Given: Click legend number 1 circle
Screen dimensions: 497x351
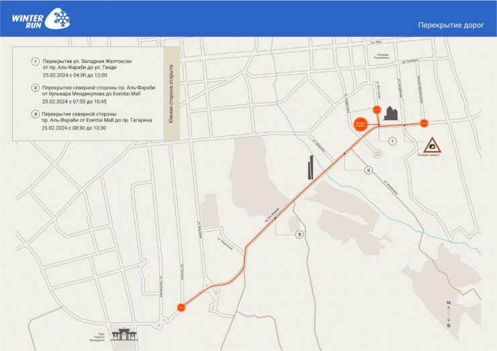Looking at the screenshot, I should [35, 62].
